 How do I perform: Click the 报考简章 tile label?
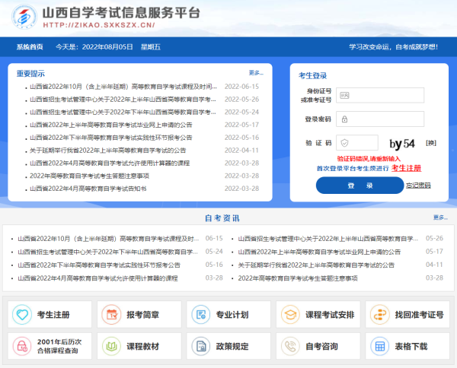143,315
